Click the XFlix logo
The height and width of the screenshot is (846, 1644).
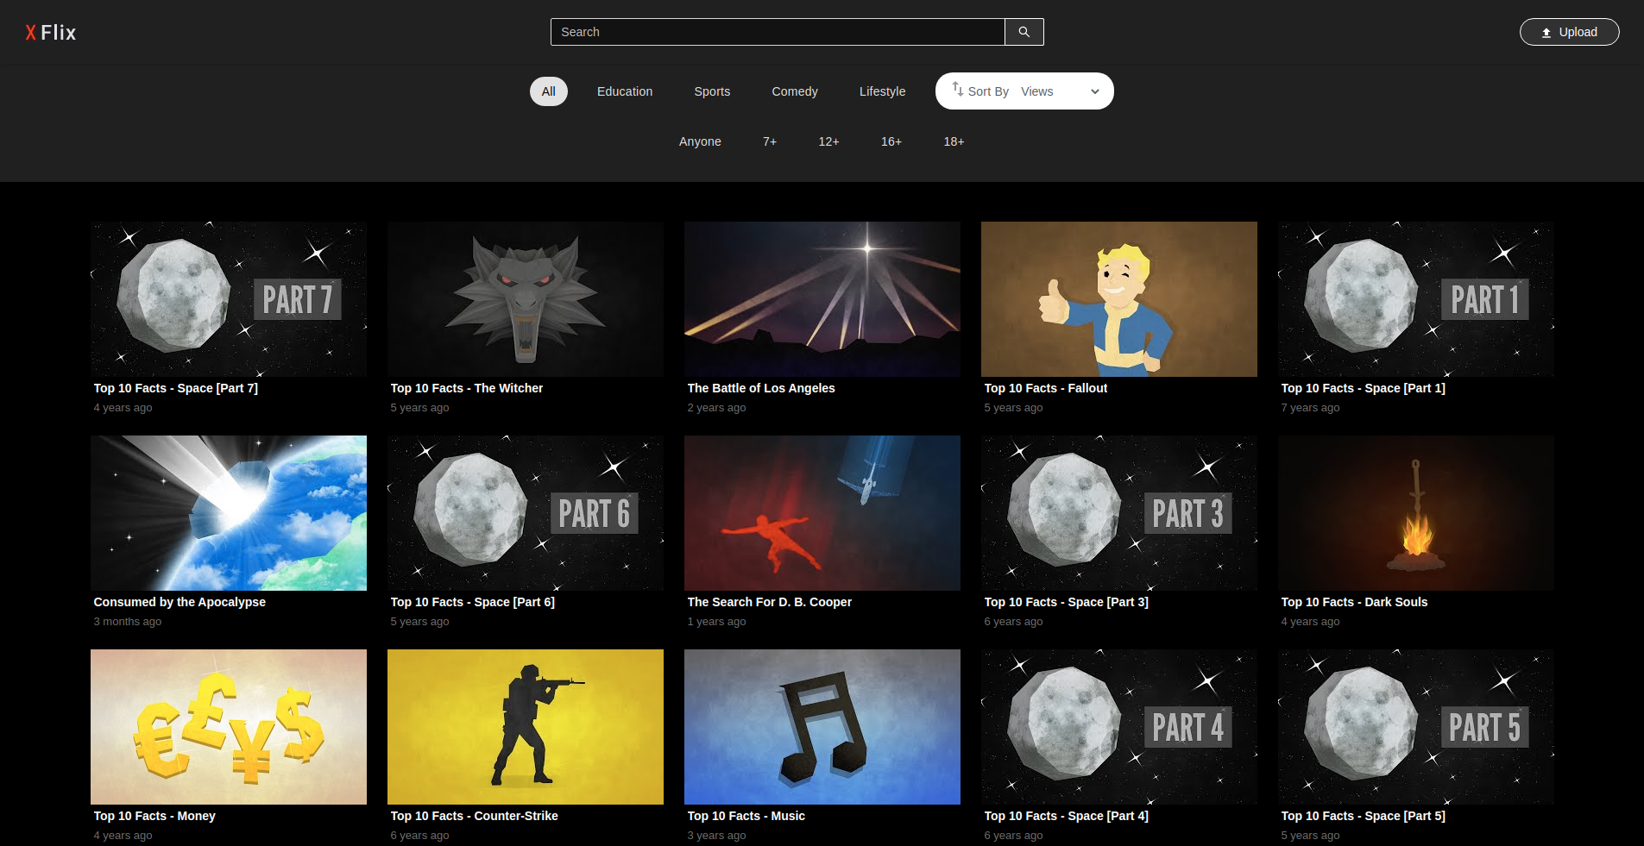(x=51, y=33)
